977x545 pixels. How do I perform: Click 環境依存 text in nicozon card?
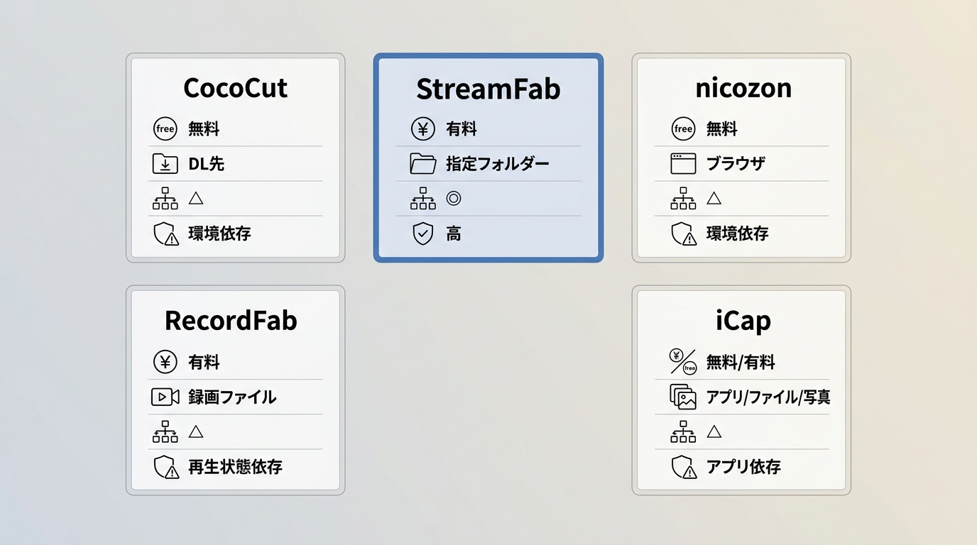(x=738, y=233)
